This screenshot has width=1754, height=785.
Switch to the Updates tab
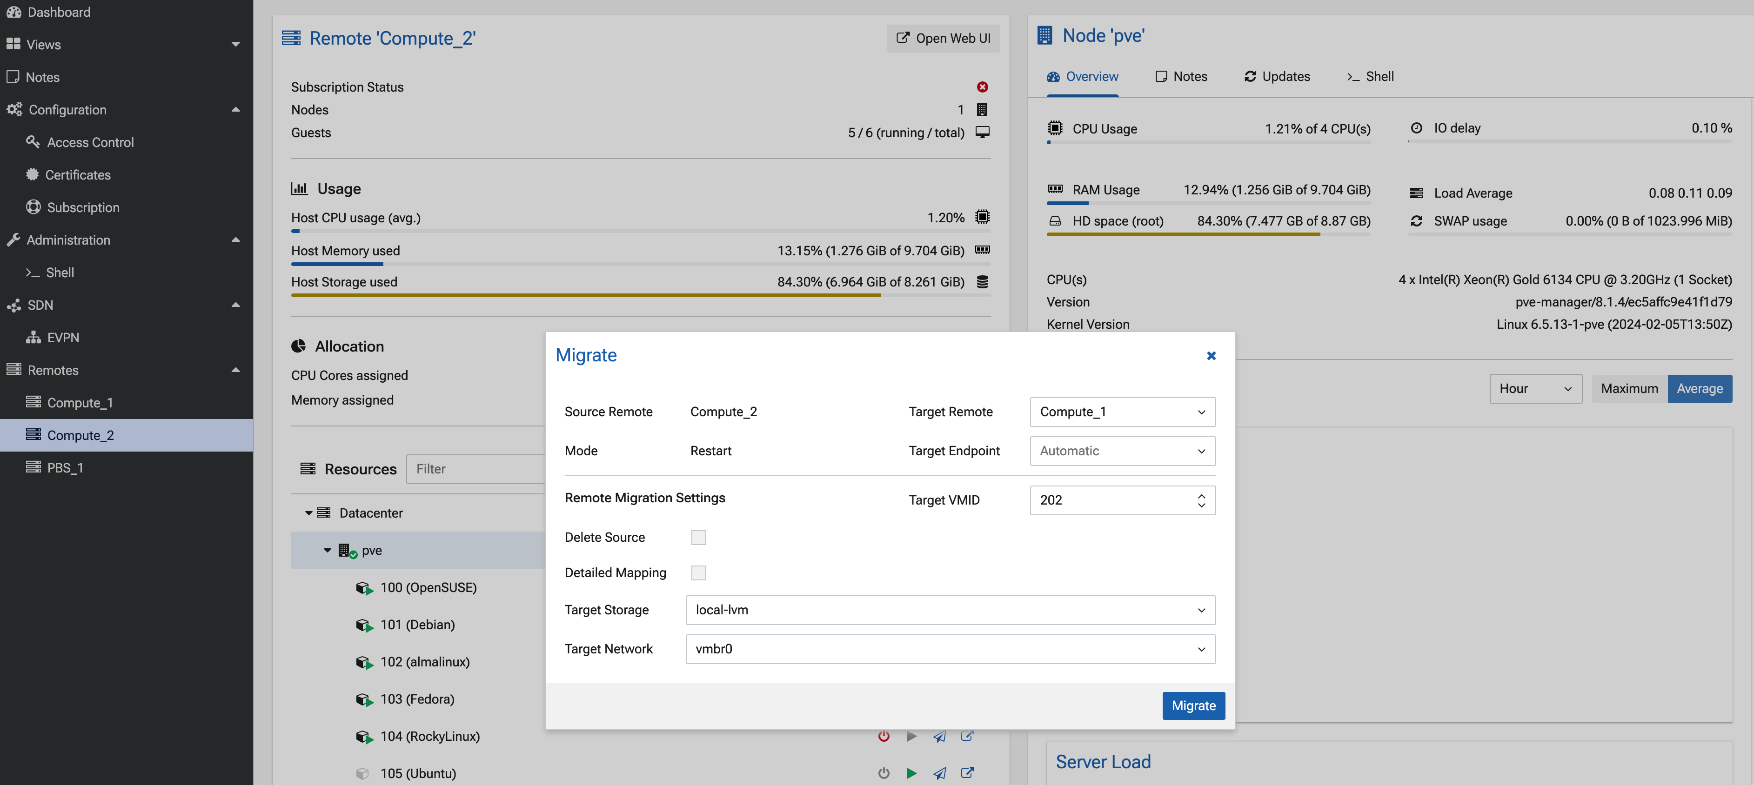(x=1277, y=76)
